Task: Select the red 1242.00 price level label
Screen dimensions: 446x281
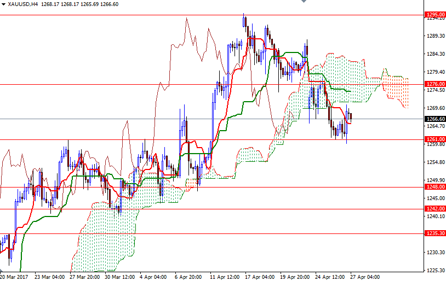Action: [x=435, y=209]
